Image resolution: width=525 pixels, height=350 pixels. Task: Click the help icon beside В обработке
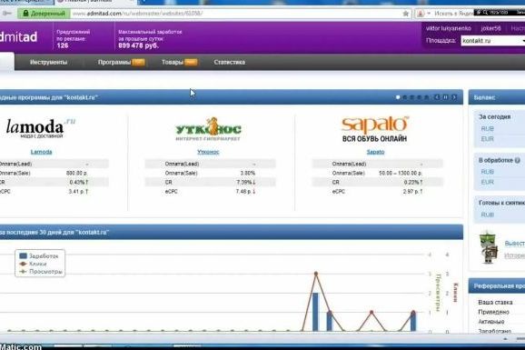tap(518, 160)
